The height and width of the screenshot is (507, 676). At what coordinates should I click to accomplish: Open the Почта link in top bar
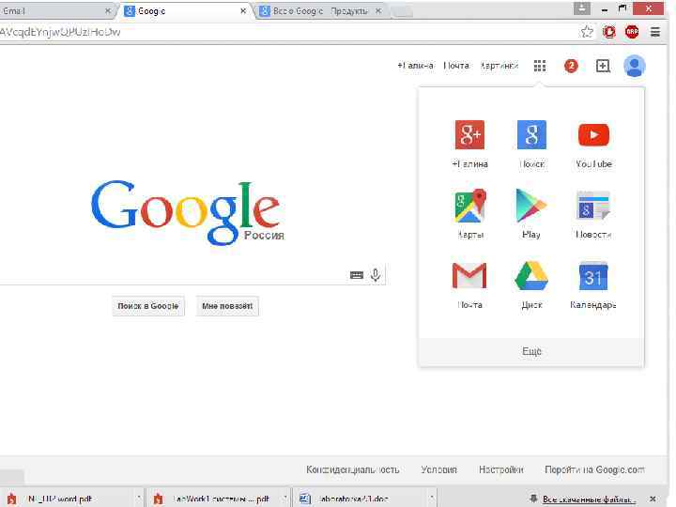pos(456,66)
